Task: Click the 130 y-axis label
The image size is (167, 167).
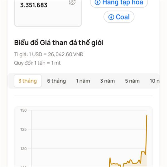Action: (x=23, y=110)
